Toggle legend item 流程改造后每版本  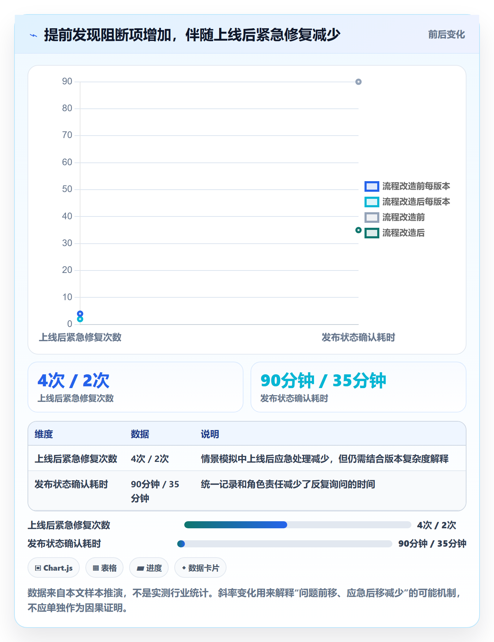coord(407,202)
